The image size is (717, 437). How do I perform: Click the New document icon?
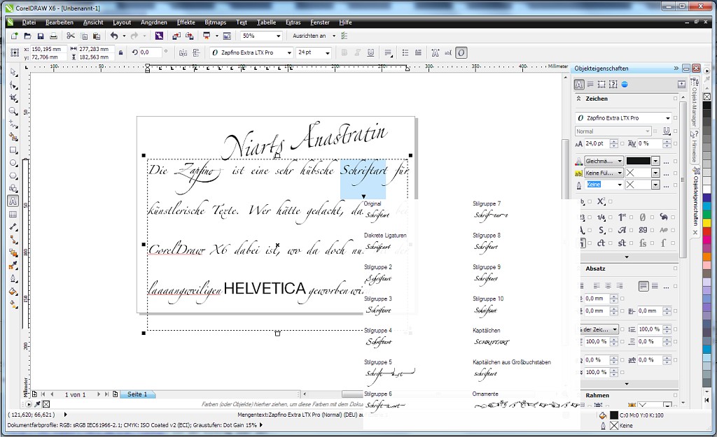click(14, 36)
